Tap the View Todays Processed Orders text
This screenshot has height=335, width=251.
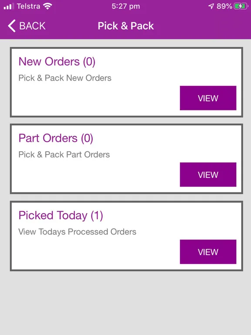[x=77, y=232]
